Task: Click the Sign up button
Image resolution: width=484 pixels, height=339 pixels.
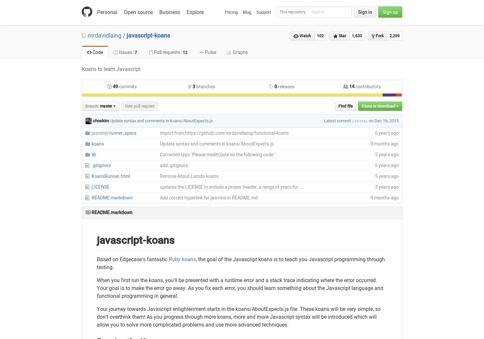Action: 390,12
